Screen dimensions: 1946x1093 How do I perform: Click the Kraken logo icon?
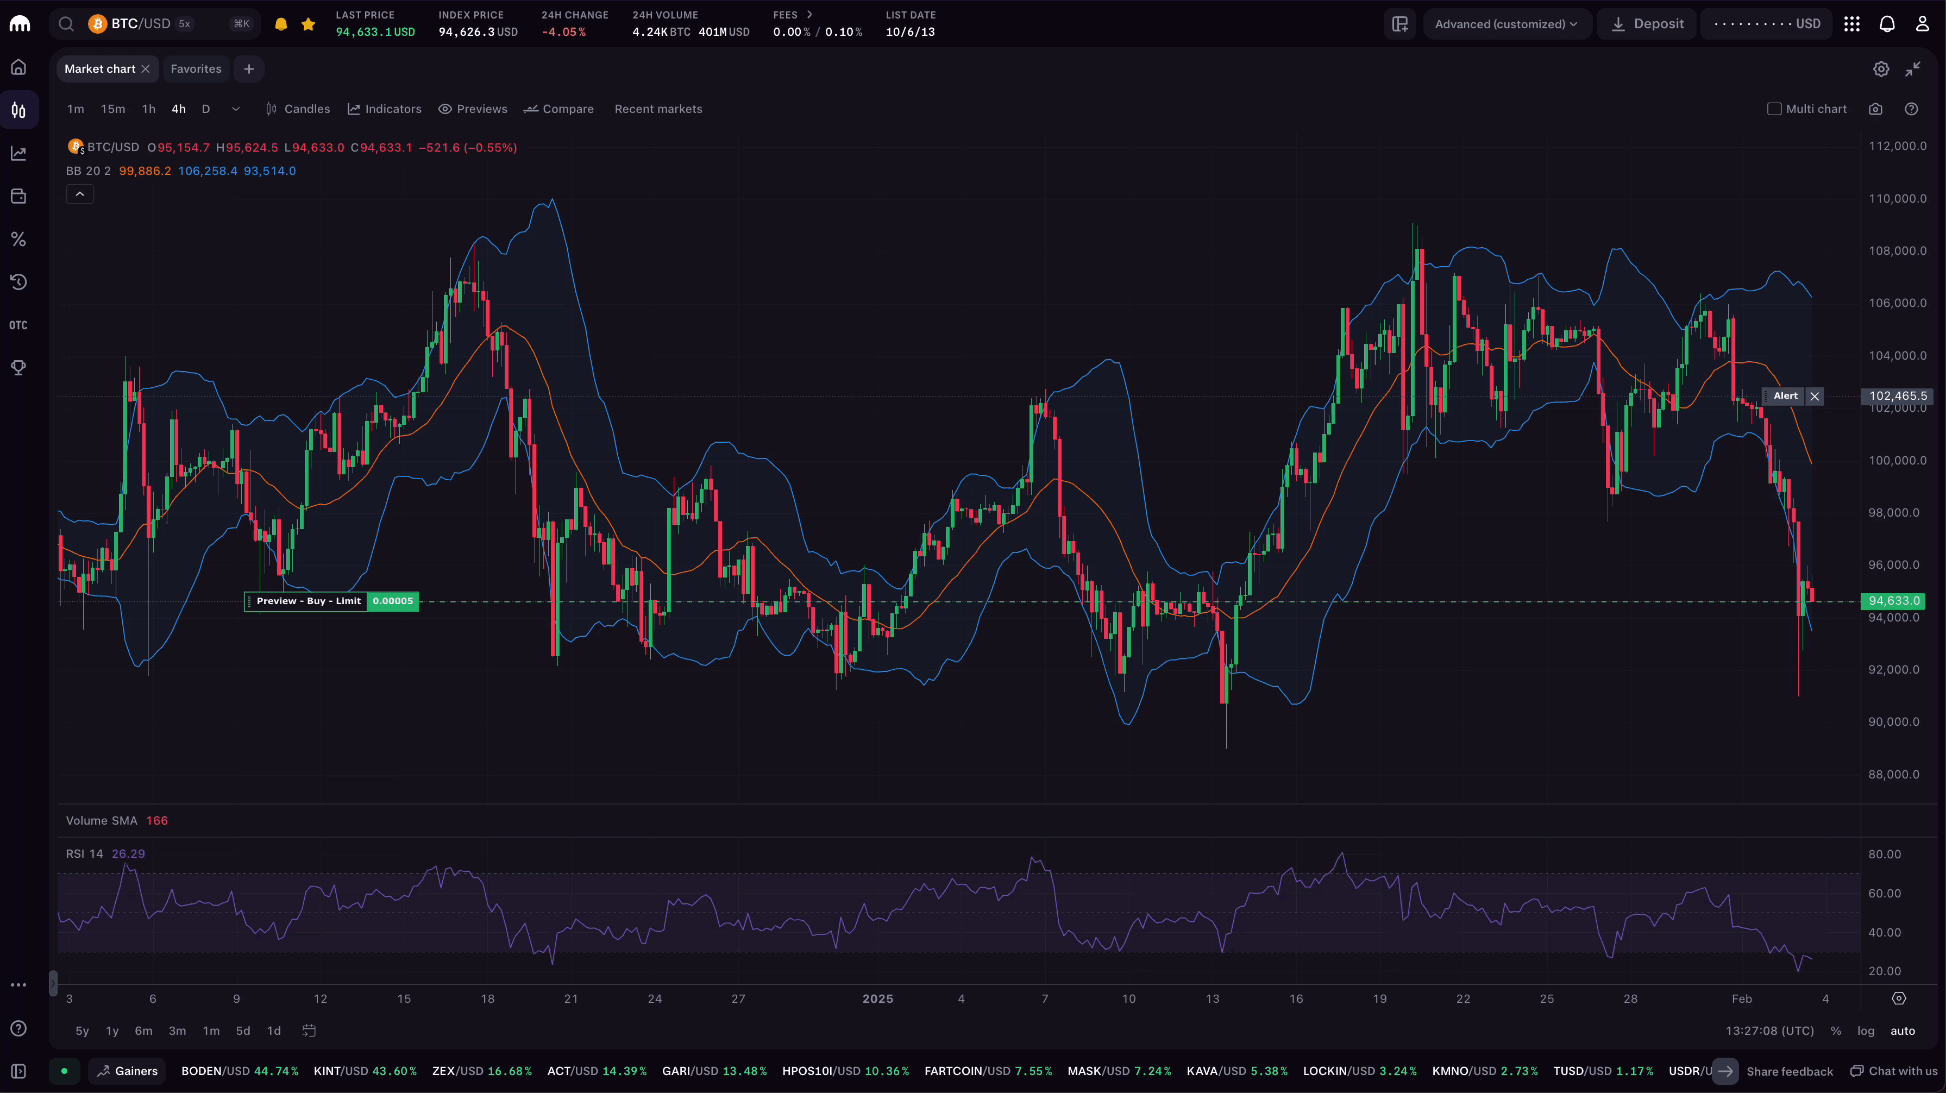click(20, 24)
